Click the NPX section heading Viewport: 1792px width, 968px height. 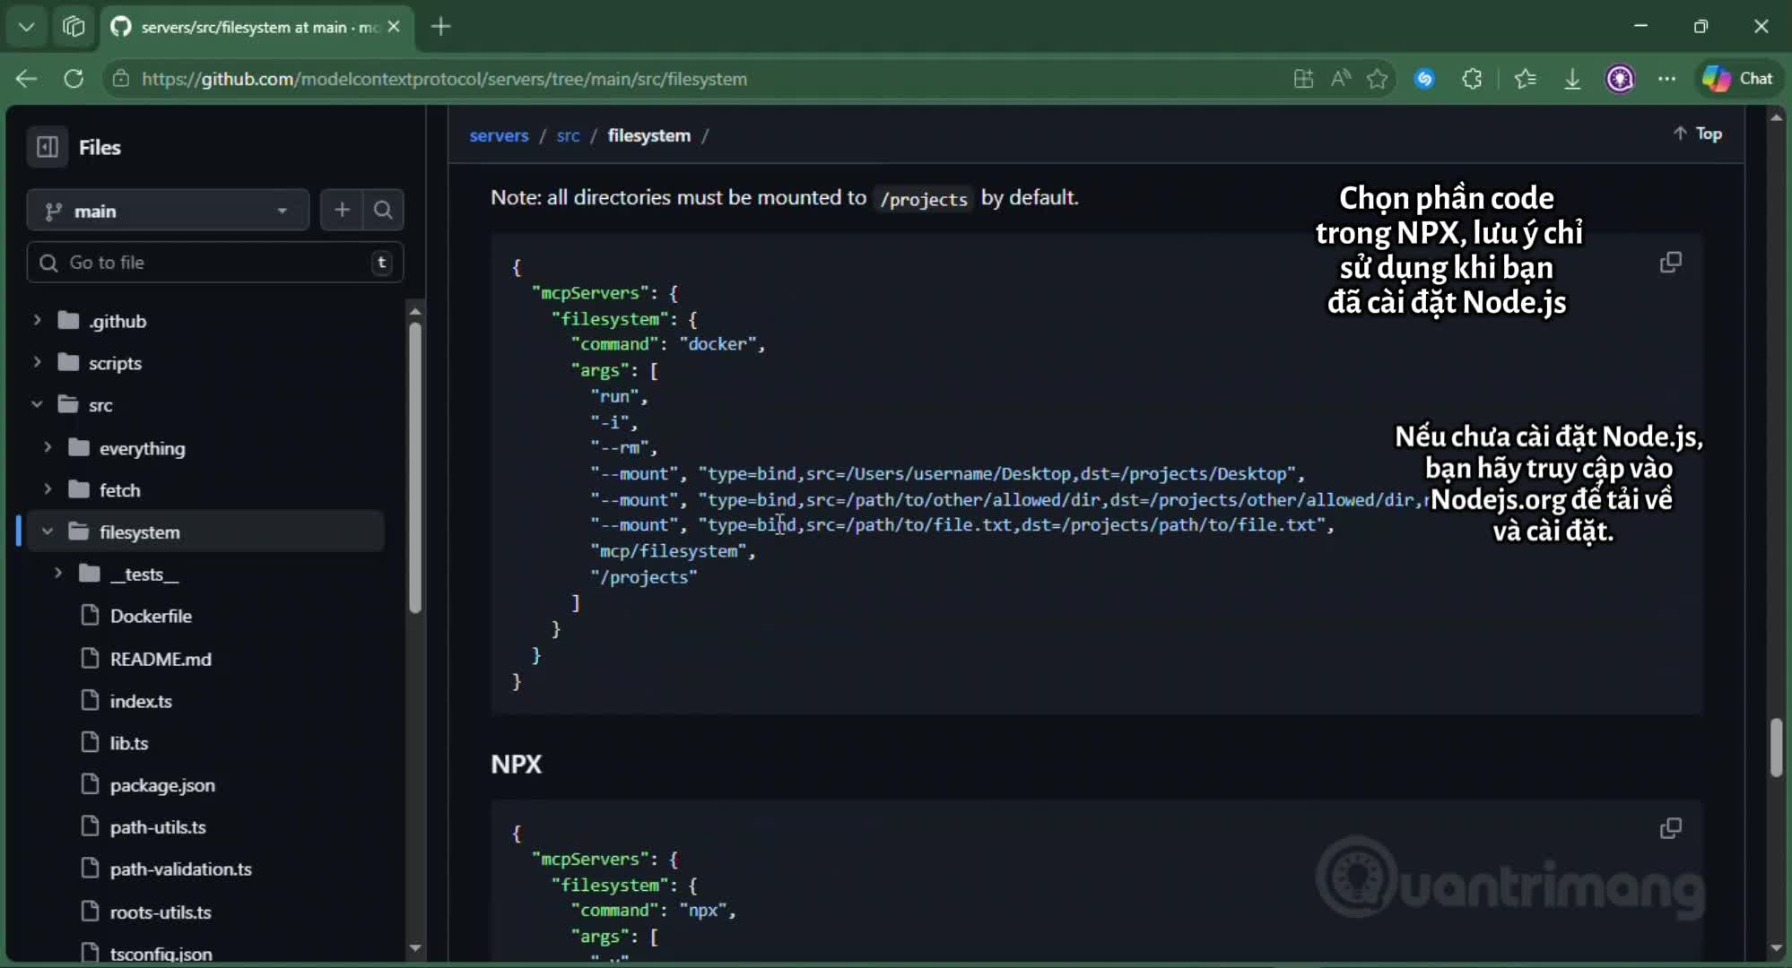click(x=517, y=765)
